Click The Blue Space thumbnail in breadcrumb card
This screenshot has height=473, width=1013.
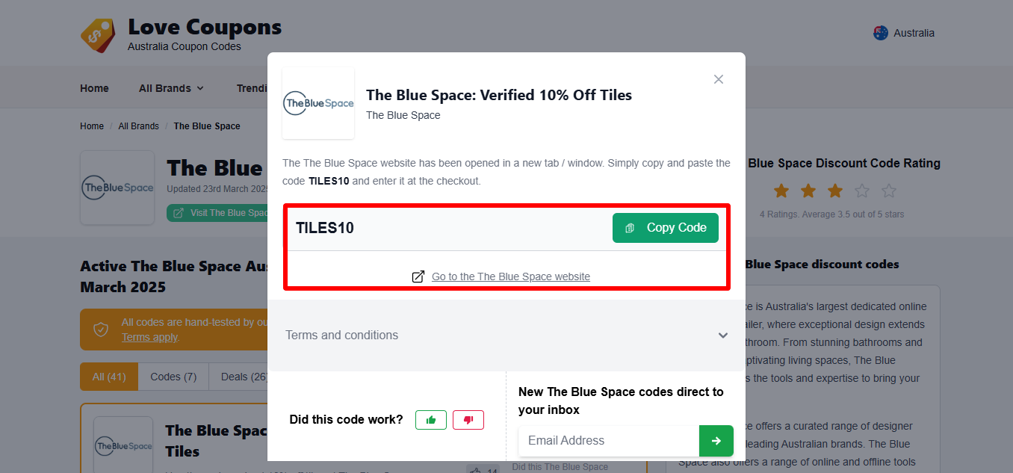tap(117, 188)
